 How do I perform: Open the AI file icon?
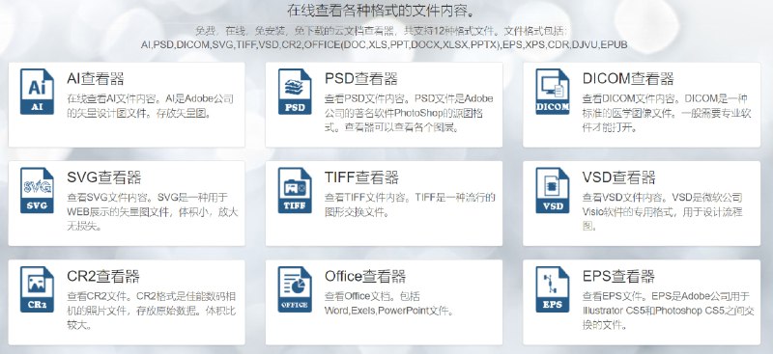point(37,92)
